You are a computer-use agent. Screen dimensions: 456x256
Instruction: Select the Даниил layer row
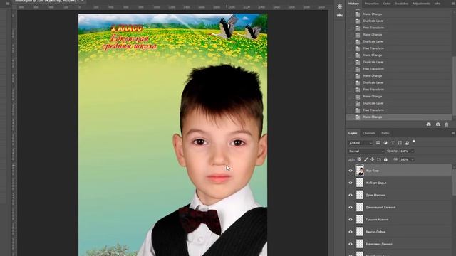coord(399,244)
